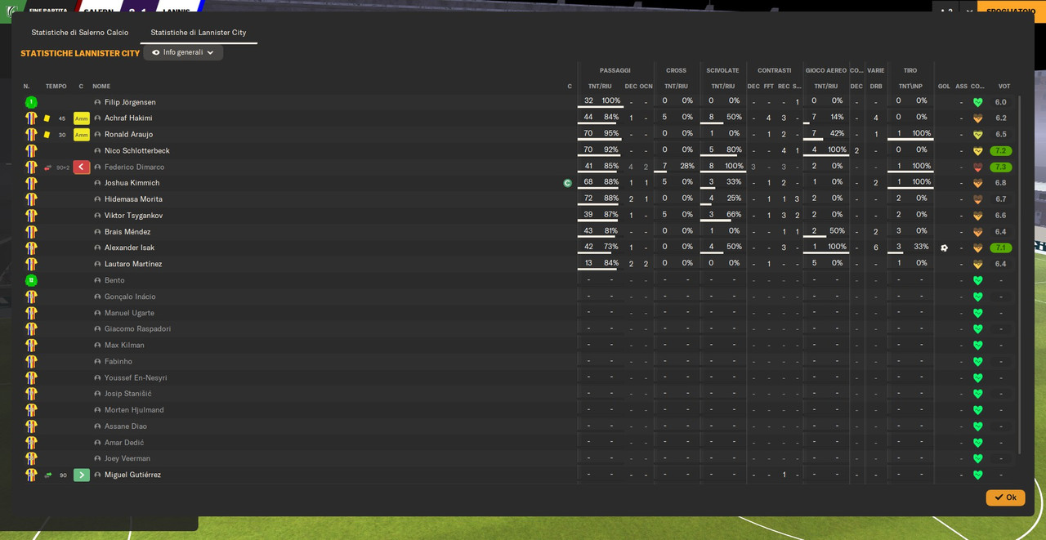Viewport: 1046px width, 540px height.
Task: Click Miguel Gutiérrez's green substituted-on arrow icon
Action: coord(82,475)
